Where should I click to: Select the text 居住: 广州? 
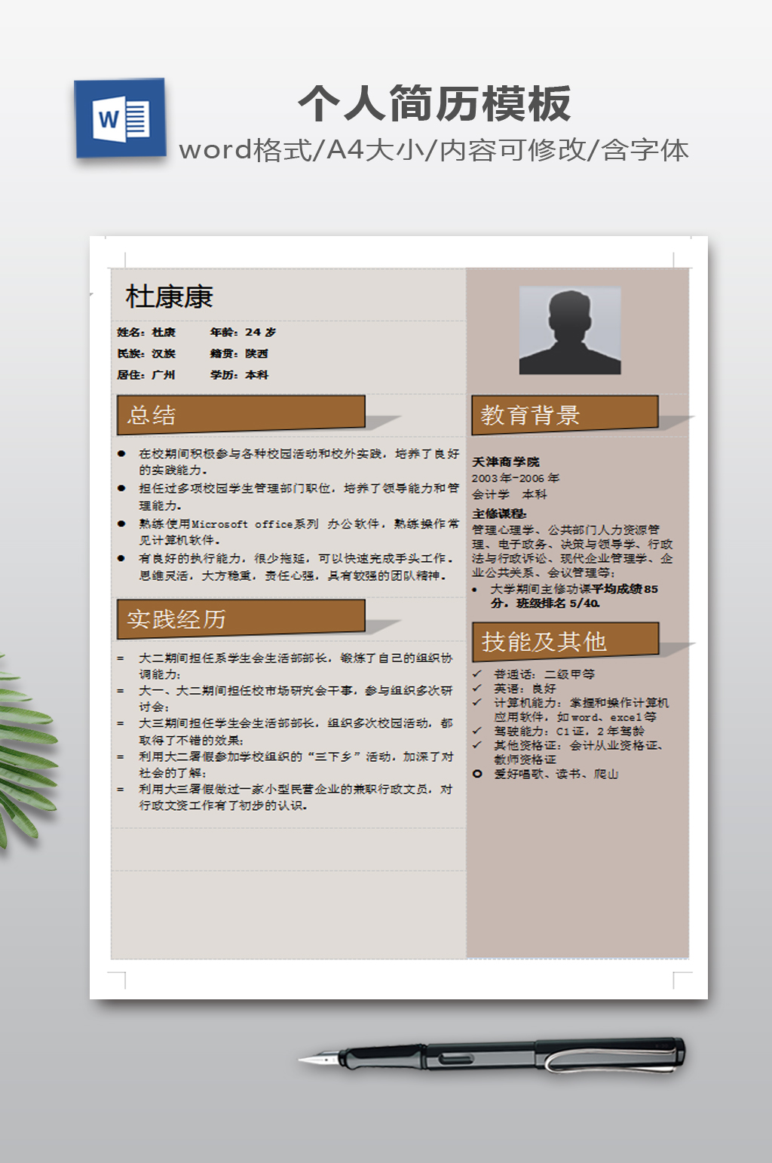click(146, 374)
